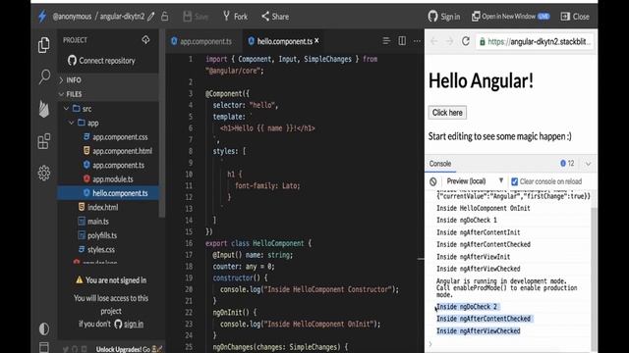Connect repository via GitHub
The width and height of the screenshot is (629, 353).
click(x=102, y=61)
